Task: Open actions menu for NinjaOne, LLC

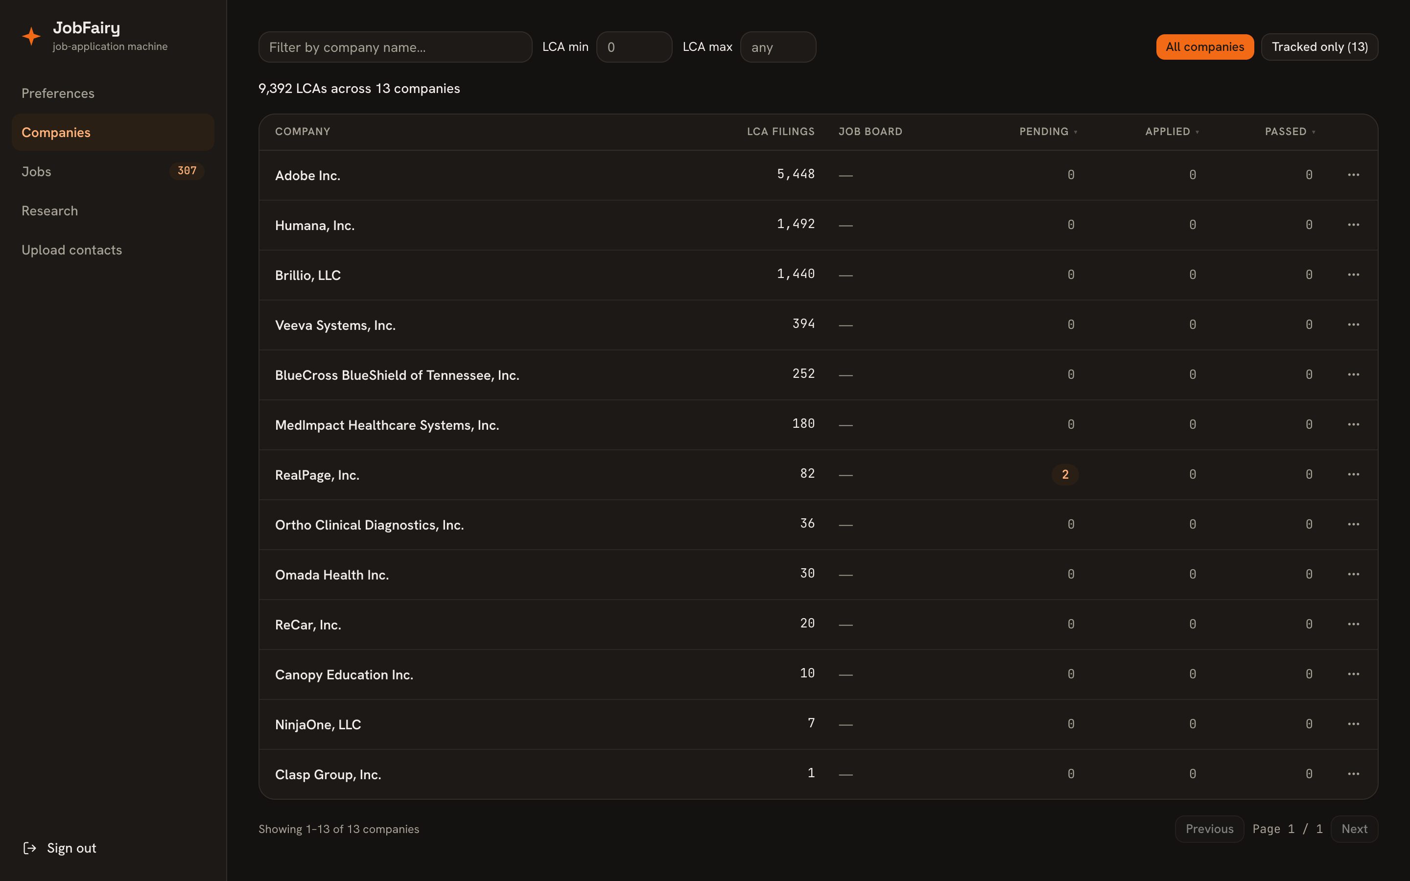Action: 1353,724
